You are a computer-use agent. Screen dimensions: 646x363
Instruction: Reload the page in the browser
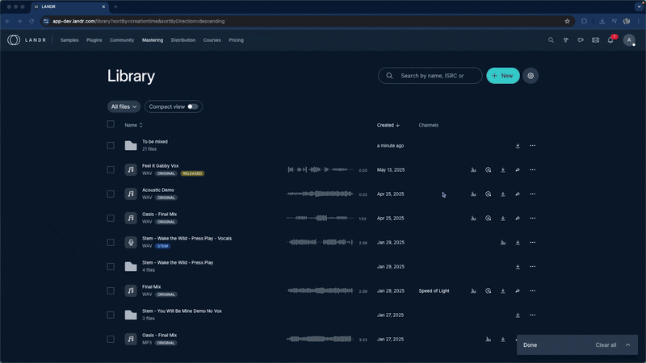coord(31,21)
